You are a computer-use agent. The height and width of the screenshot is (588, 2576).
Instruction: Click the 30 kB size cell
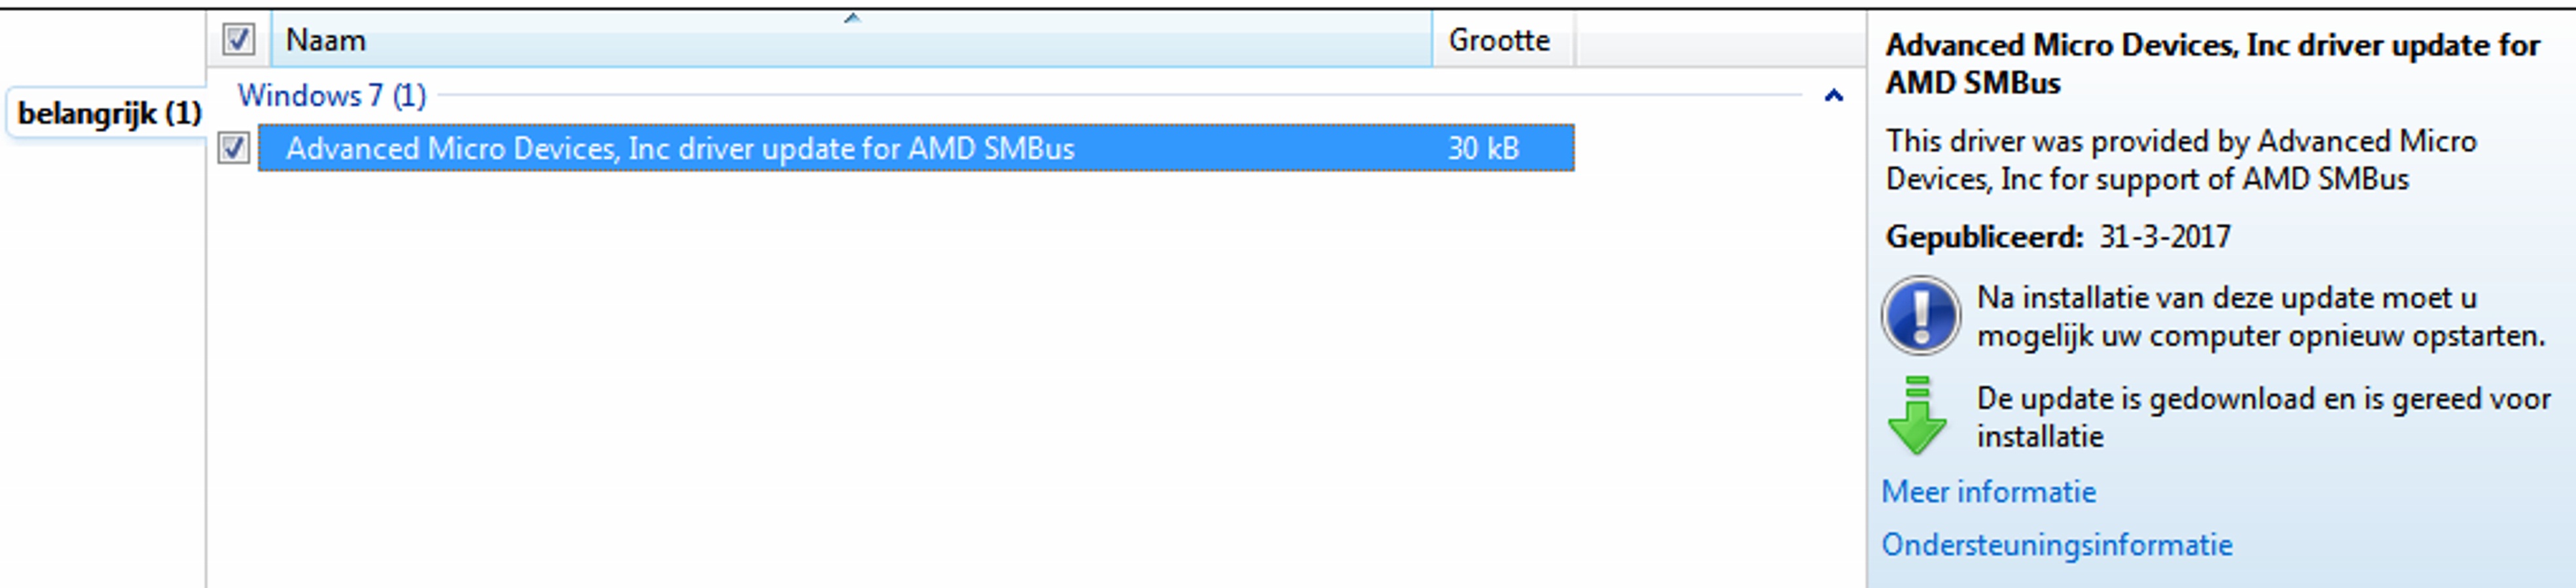tap(1483, 149)
